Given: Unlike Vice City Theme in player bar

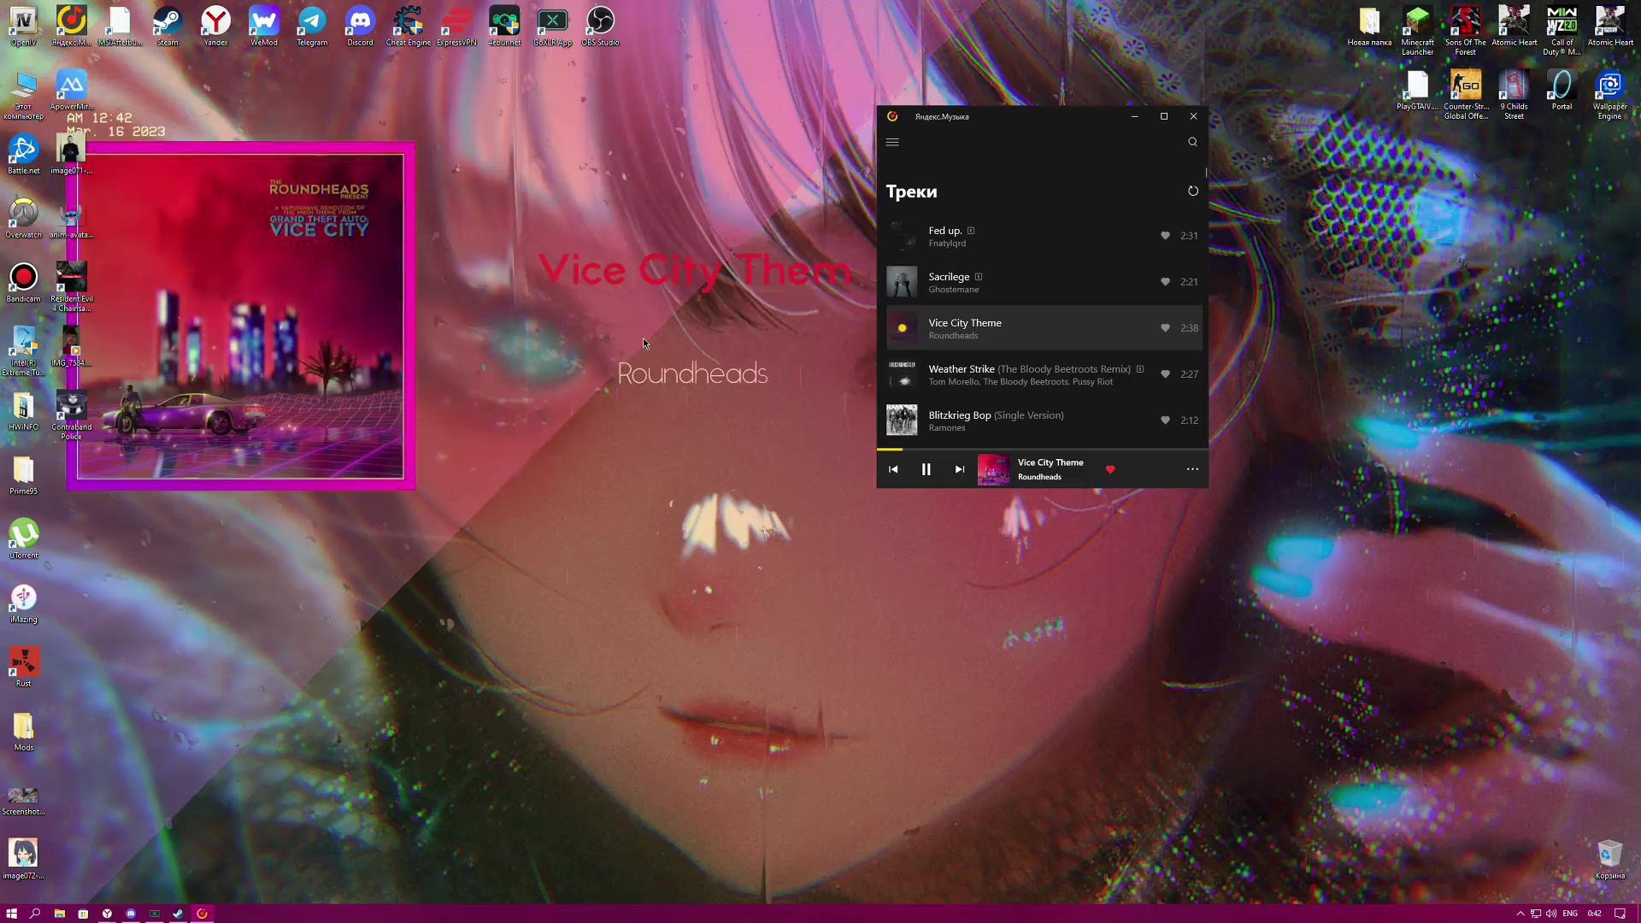Looking at the screenshot, I should 1110,469.
